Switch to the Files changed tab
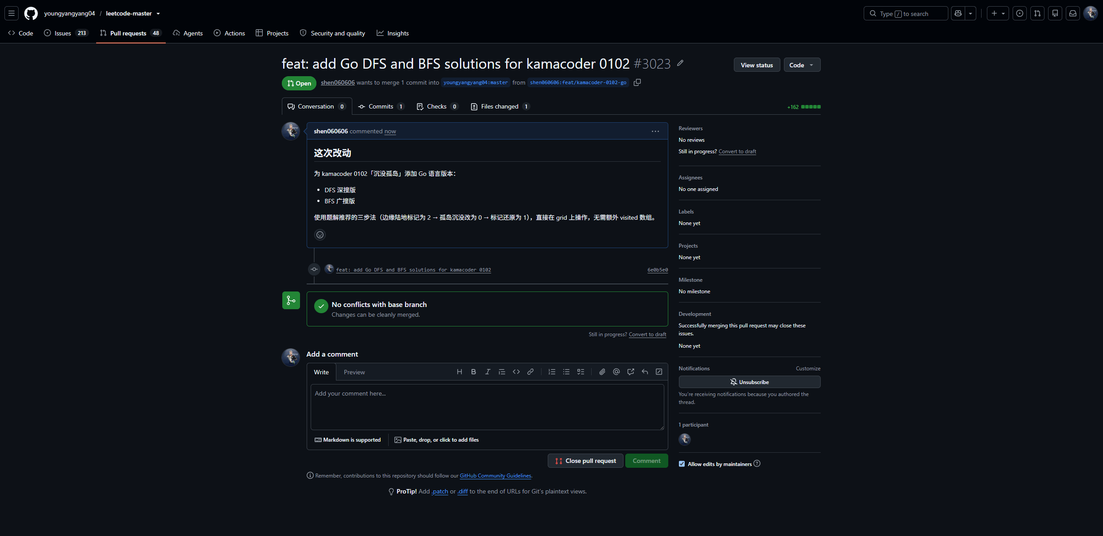Screen dimensions: 1103x536 pos(500,106)
